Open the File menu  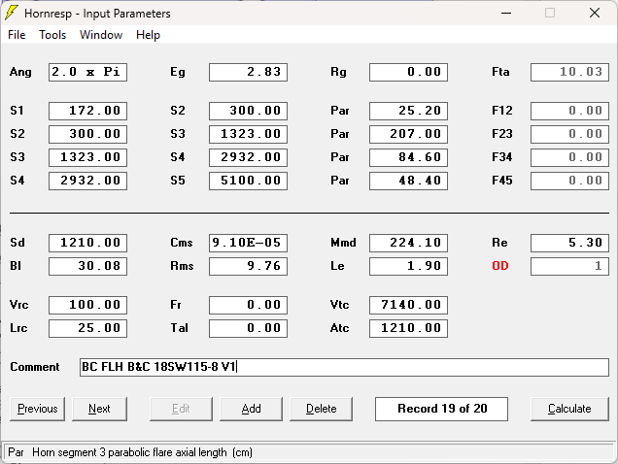pos(17,35)
